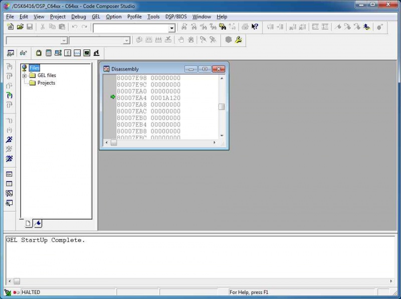The image size is (401, 299).
Task: Click the calculator-like View Memory icon
Action: tap(48, 53)
